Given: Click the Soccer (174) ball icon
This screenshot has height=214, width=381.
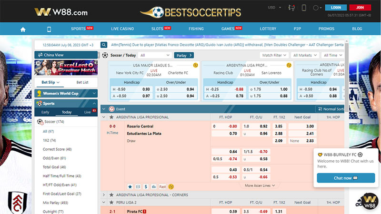Looking at the screenshot, I should coord(40,122).
